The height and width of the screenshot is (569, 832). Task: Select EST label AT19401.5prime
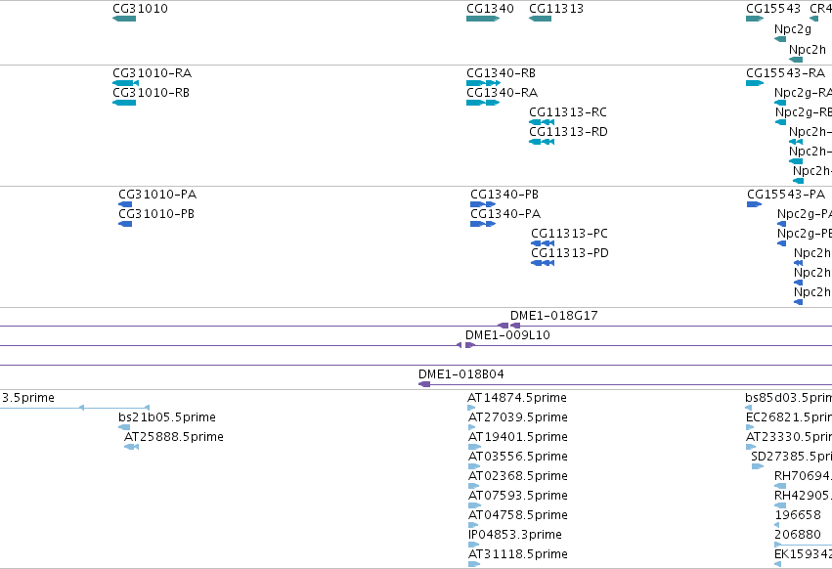click(x=518, y=437)
